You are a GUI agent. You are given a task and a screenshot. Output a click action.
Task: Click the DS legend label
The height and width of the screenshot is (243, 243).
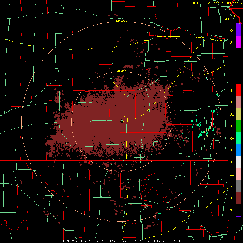coord(232,162)
